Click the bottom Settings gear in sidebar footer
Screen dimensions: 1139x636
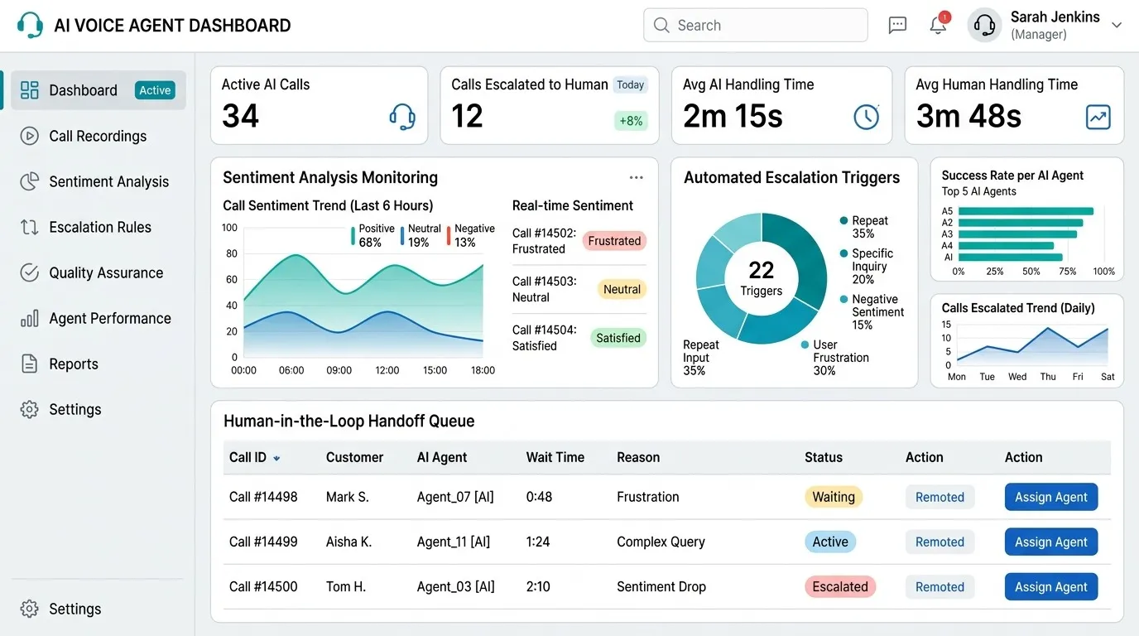(x=30, y=609)
